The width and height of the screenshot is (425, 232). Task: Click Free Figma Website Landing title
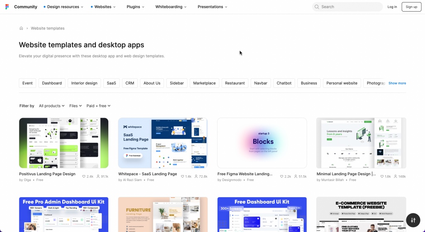click(x=245, y=174)
